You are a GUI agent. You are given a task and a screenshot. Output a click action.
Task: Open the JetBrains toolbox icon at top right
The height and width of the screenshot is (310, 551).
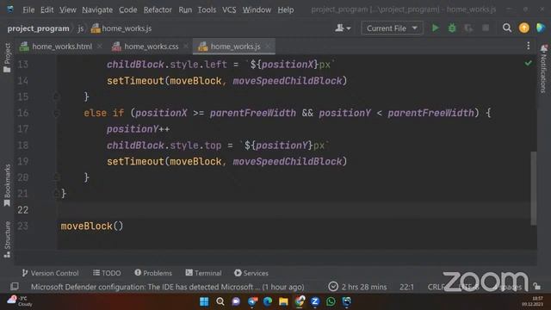click(x=541, y=28)
